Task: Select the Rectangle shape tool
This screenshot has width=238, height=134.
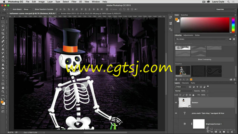Action: coord(3,84)
